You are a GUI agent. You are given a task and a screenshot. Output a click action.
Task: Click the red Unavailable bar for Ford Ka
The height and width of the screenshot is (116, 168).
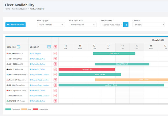click(x=87, y=69)
